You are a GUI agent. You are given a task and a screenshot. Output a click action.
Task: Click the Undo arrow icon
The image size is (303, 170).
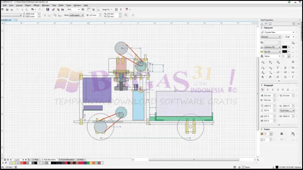click(x=33, y=10)
